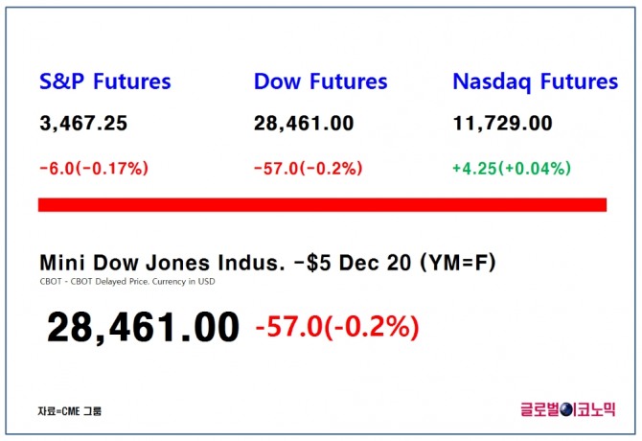The width and height of the screenshot is (642, 441).
Task: Click the red S&P change -6.0(-0.17%)
Action: click(x=94, y=169)
